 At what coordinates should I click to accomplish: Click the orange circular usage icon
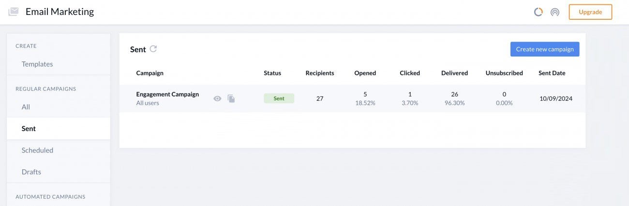[538, 12]
